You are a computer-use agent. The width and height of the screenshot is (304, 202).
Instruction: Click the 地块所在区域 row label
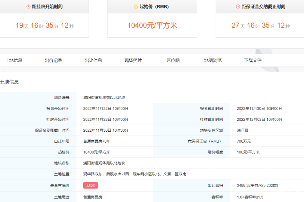[x=211, y=130]
